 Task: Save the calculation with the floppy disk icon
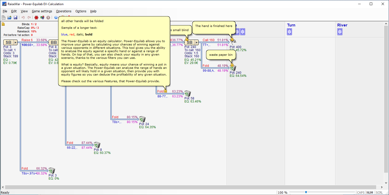15,17
